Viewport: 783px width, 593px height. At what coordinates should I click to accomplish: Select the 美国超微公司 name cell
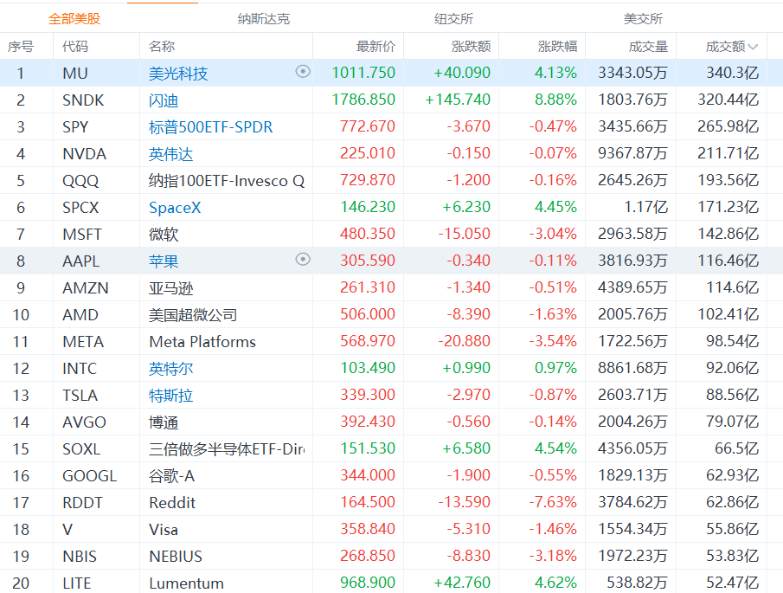pos(193,315)
